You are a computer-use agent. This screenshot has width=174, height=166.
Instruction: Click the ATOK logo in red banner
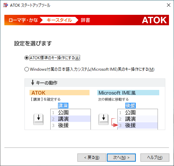(x=154, y=20)
